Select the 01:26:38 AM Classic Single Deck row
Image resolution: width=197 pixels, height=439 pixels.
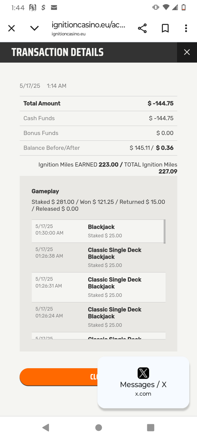point(99,257)
